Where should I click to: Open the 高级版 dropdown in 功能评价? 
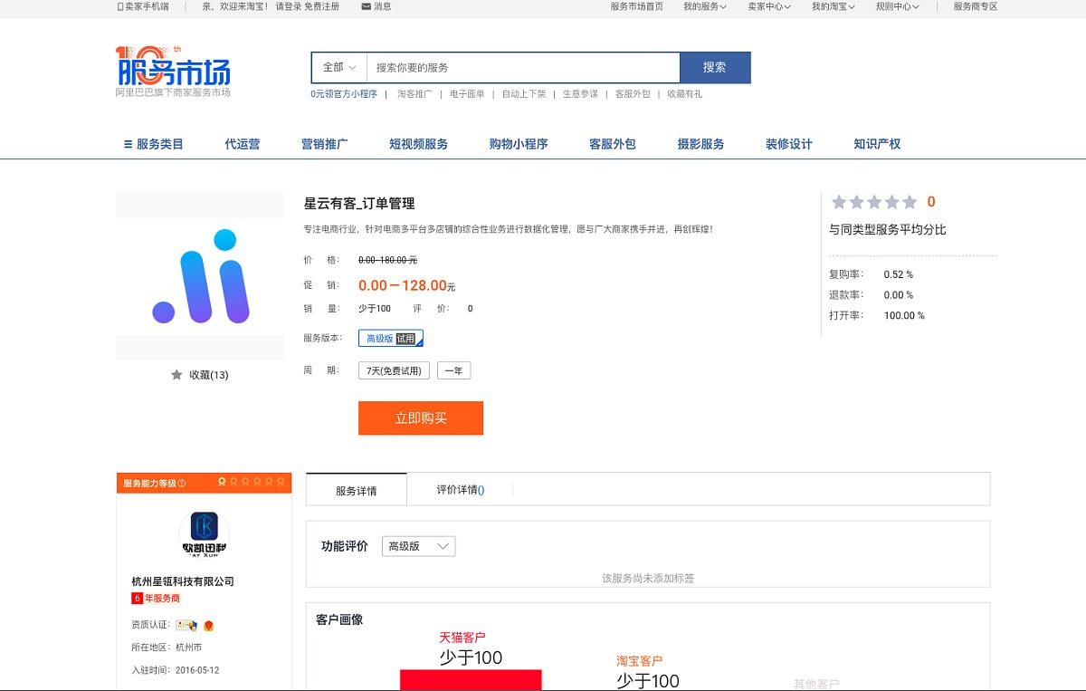click(418, 546)
